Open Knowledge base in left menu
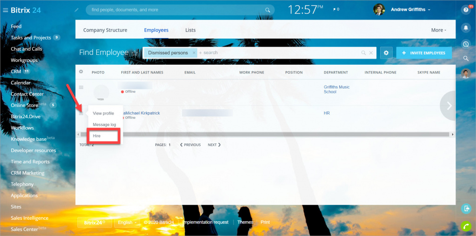Viewport: 476px width, 236px height. tap(28, 139)
